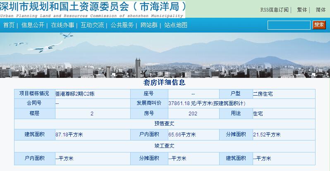Open the 网站群 menu item

[149, 25]
